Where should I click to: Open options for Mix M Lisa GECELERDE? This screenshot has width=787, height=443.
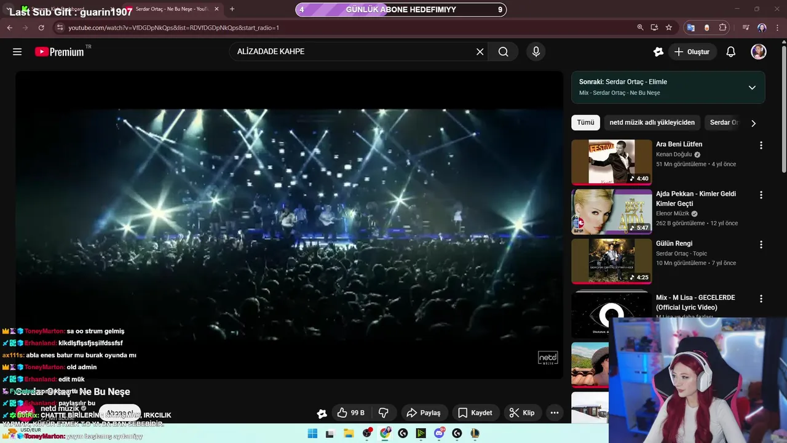(x=761, y=298)
